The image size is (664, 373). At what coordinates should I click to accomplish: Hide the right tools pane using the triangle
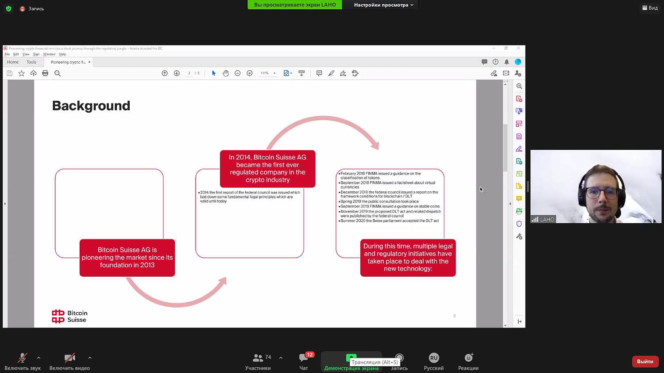click(x=510, y=204)
